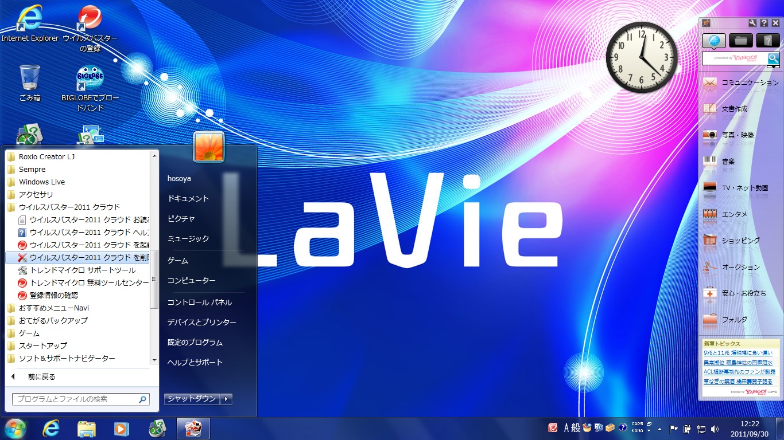Open the arrow next to シャットダウン
This screenshot has width=784, height=440.
(x=227, y=399)
